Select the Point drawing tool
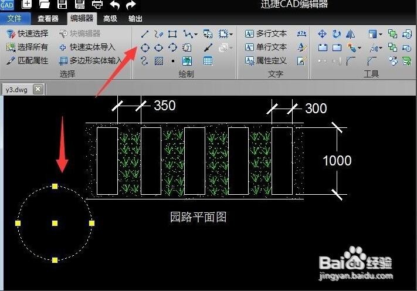The height and width of the screenshot is (291, 417). 173,61
